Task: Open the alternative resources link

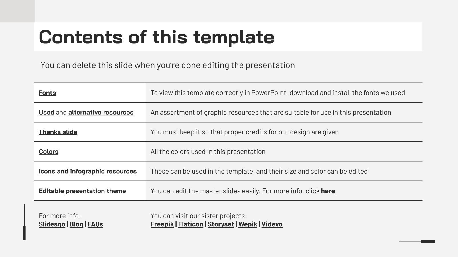Action: (x=101, y=113)
